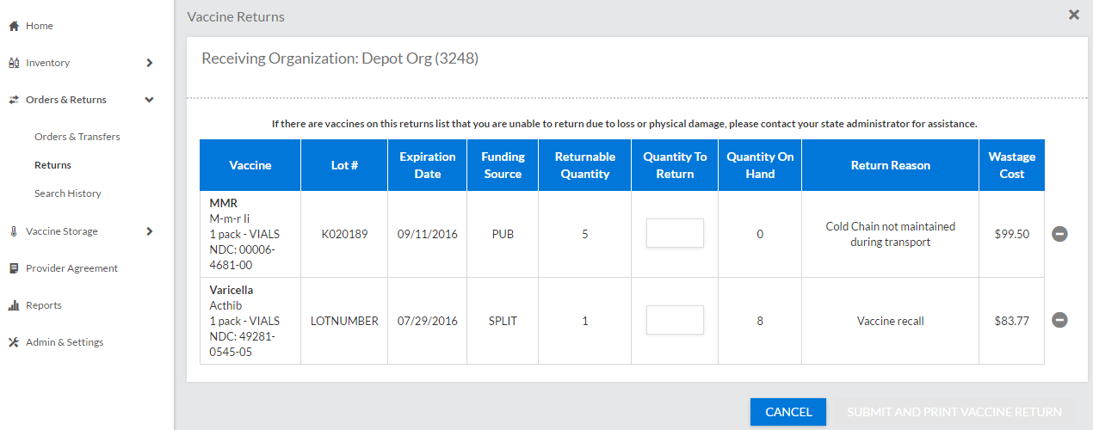Click the Home house icon
This screenshot has height=430, width=1093.
tap(14, 26)
